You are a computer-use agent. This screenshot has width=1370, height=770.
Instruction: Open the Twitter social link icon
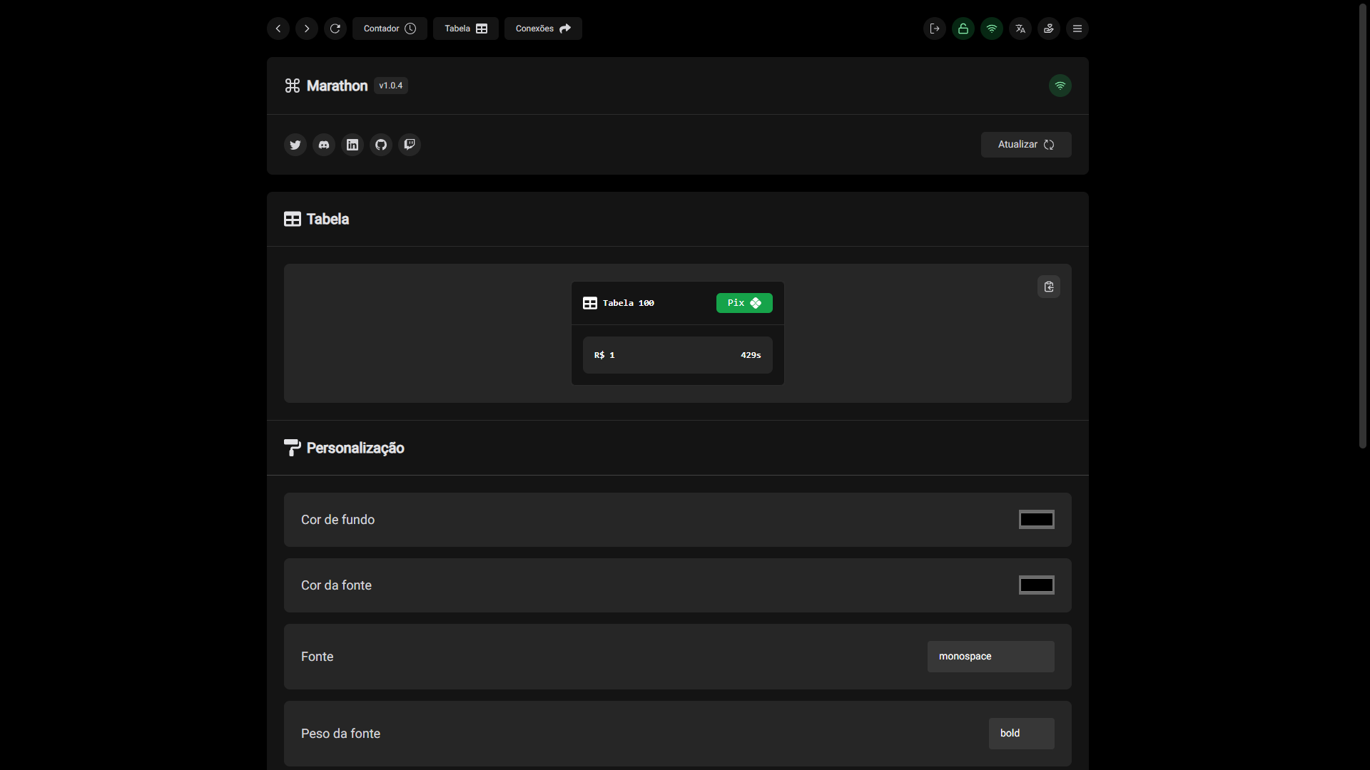point(295,145)
